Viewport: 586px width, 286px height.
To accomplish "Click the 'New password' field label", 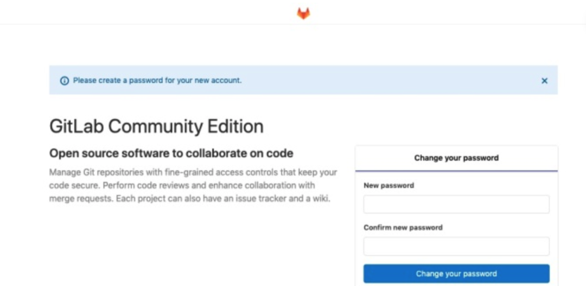I will click(388, 185).
